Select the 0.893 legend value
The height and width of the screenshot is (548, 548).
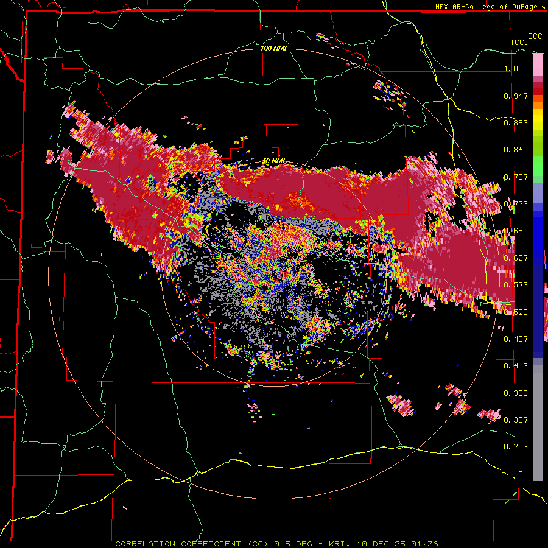click(516, 122)
